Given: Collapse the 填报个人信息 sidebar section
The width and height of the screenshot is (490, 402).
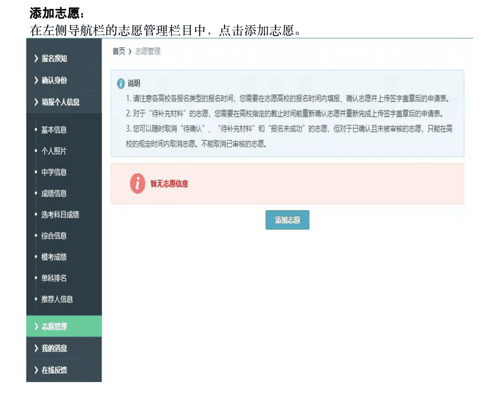Looking at the screenshot, I should [60, 102].
